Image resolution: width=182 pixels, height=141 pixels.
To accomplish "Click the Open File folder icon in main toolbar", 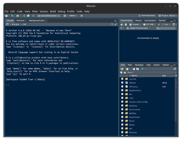I will click(x=18, y=16).
